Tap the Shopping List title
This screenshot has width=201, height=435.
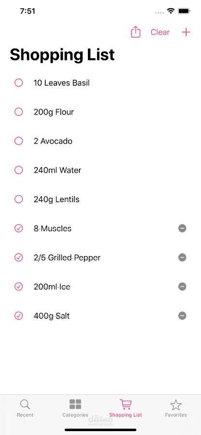(62, 55)
